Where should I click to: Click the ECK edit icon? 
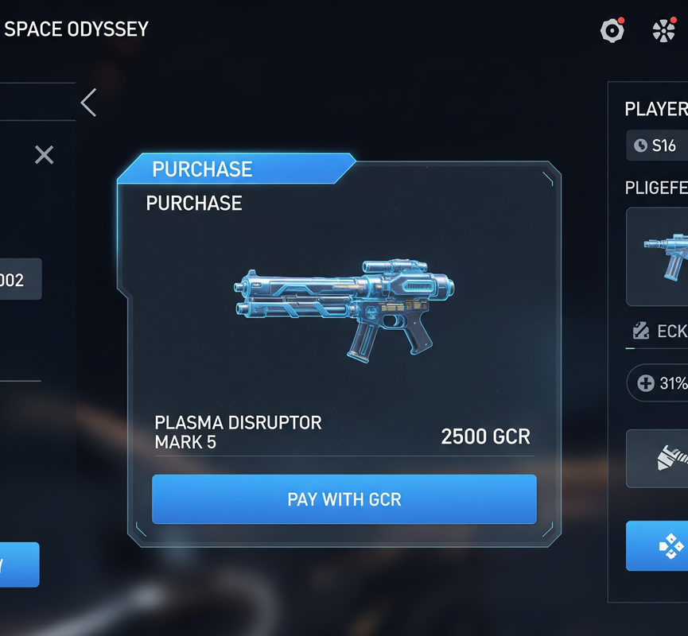(x=640, y=331)
